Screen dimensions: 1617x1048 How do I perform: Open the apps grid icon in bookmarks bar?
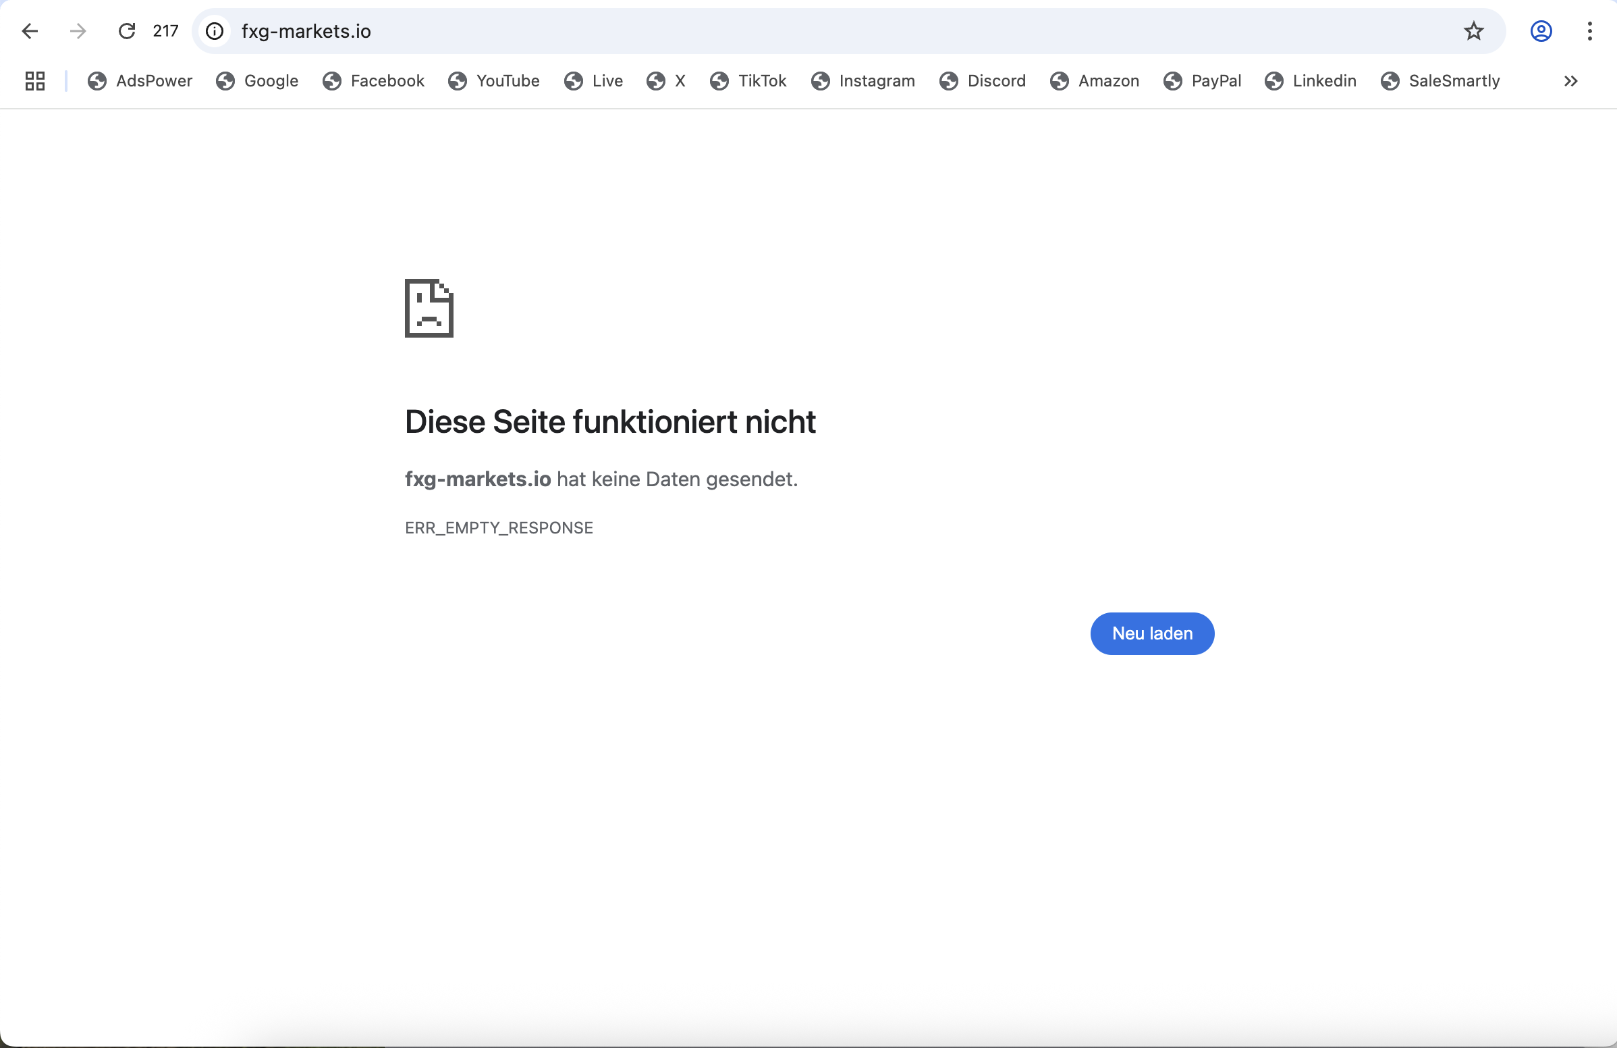(34, 81)
